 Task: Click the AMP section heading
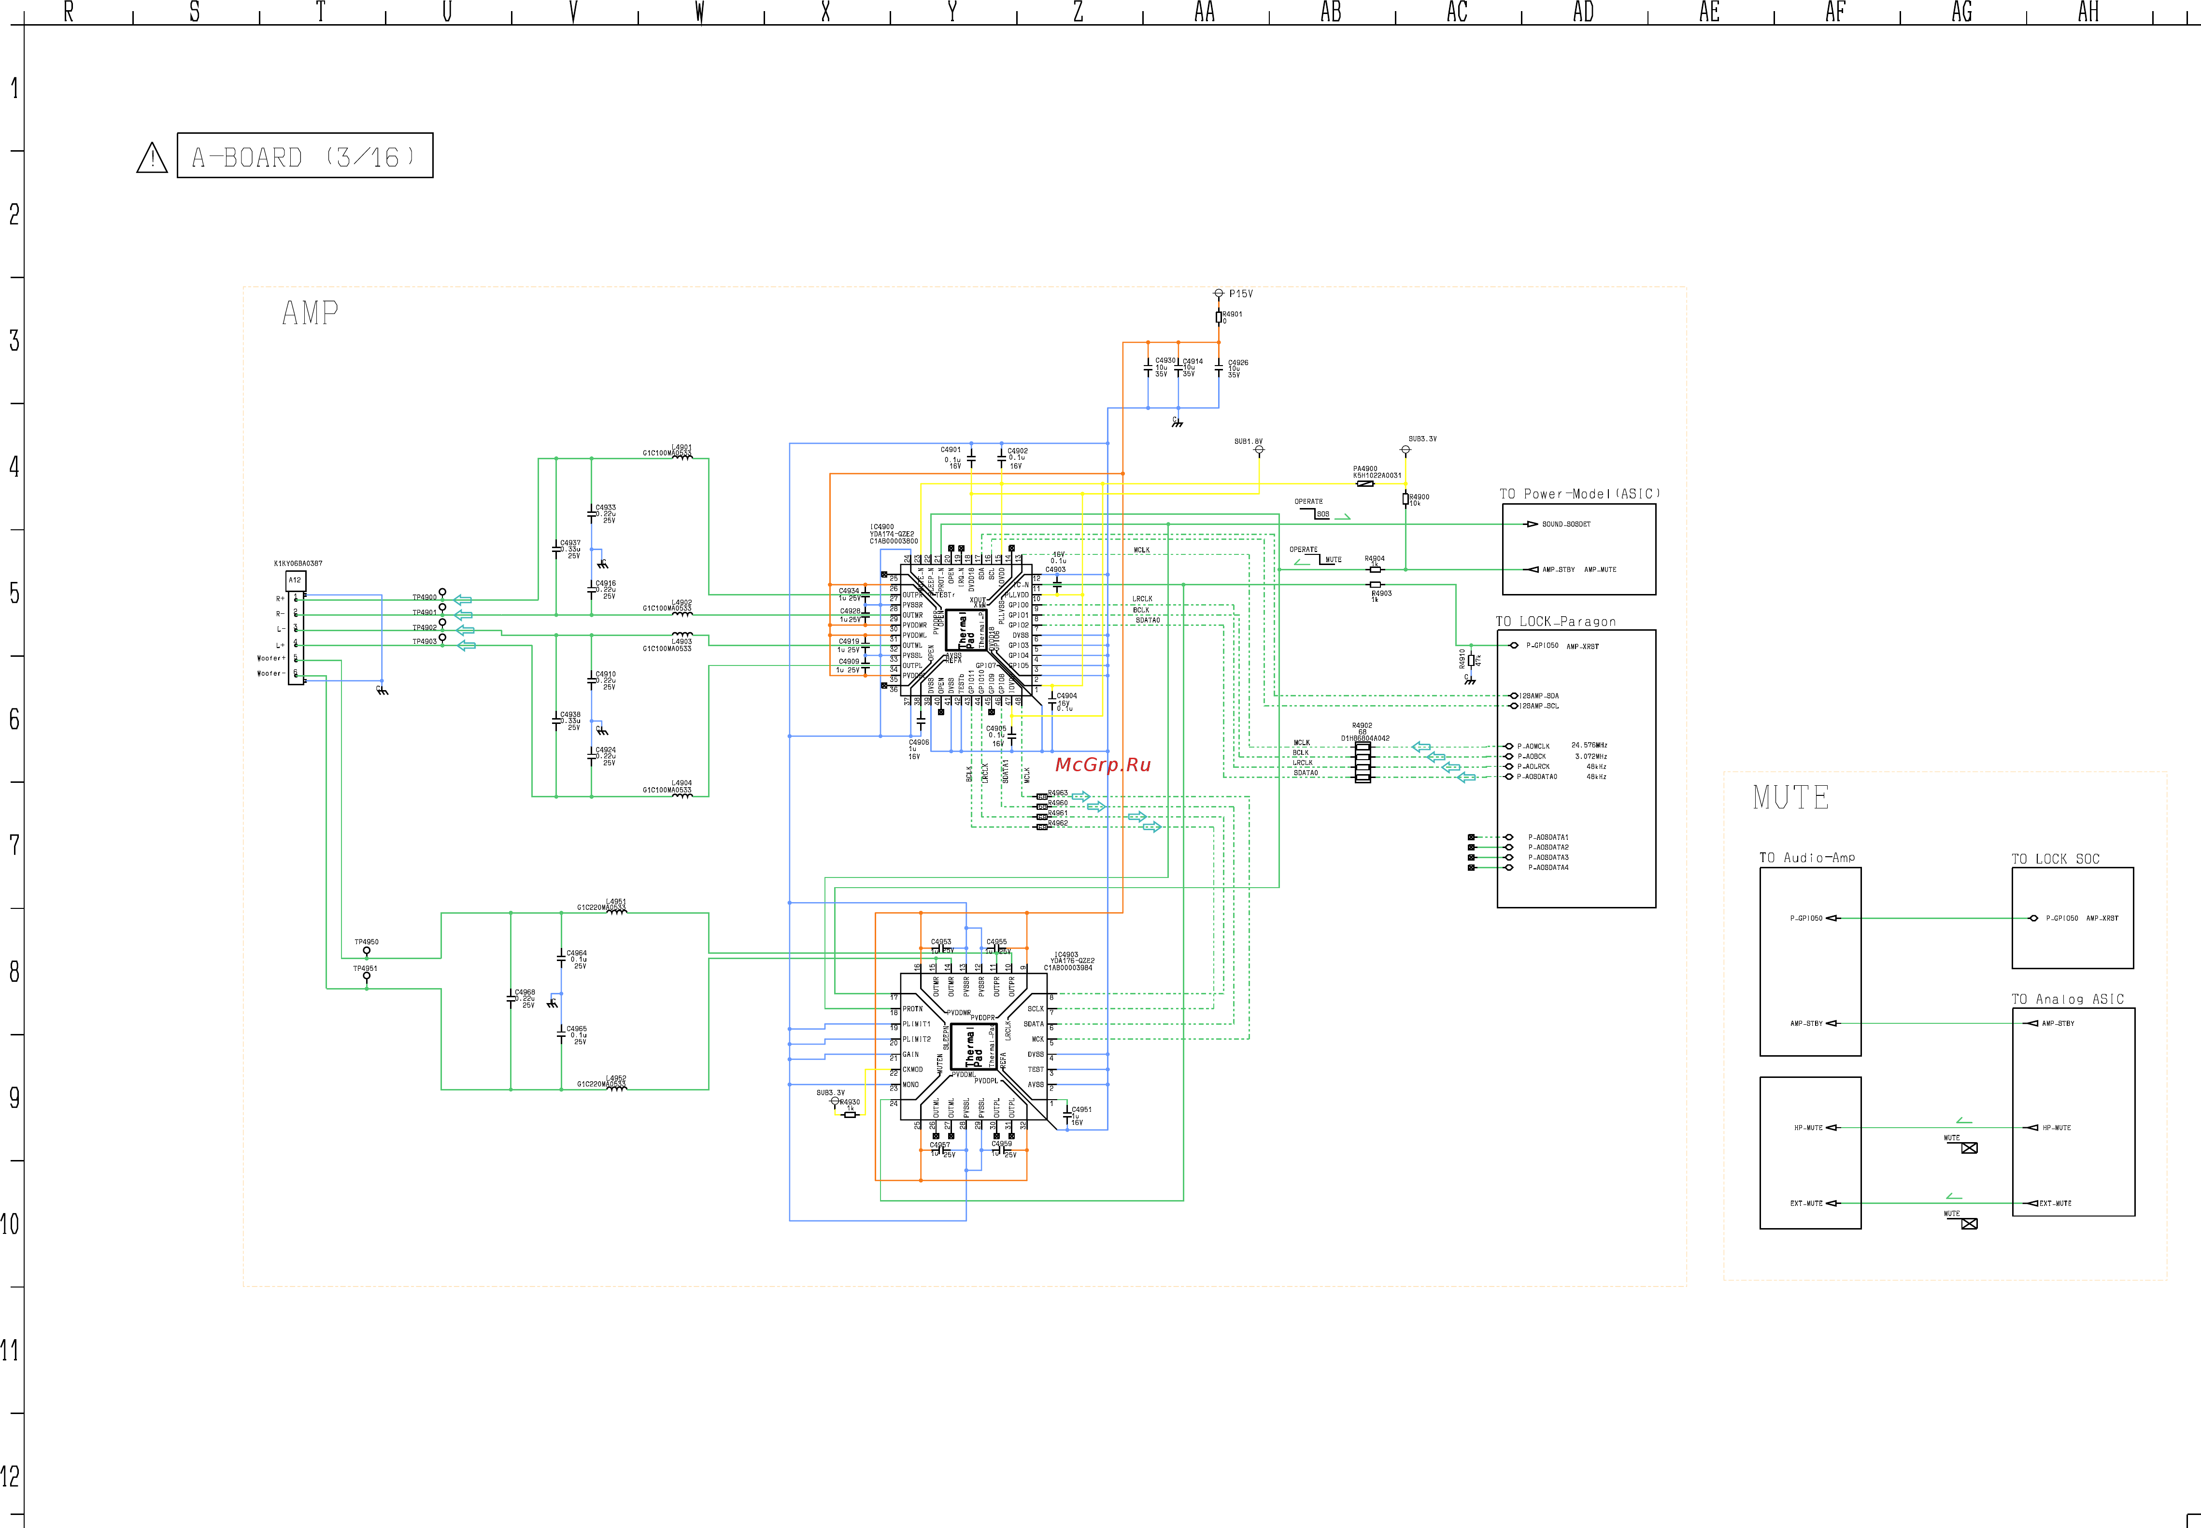(310, 313)
